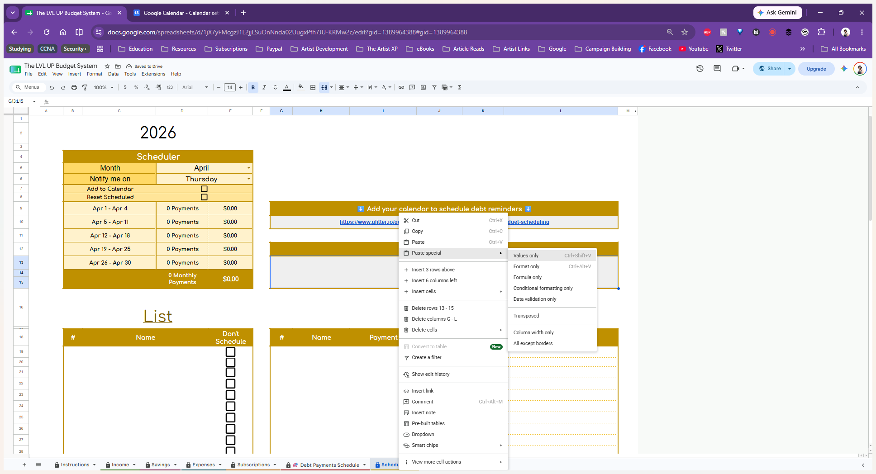Click the Merge cells icon
The height and width of the screenshot is (474, 876).
tap(324, 87)
